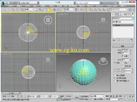The image size is (137, 102).
Task: Toggle the 3D Snaps icon
Action: 91,10
